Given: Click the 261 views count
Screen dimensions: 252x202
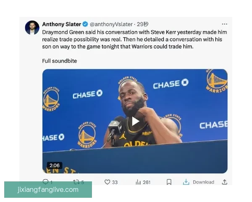Looking at the screenshot, I should 147,182.
